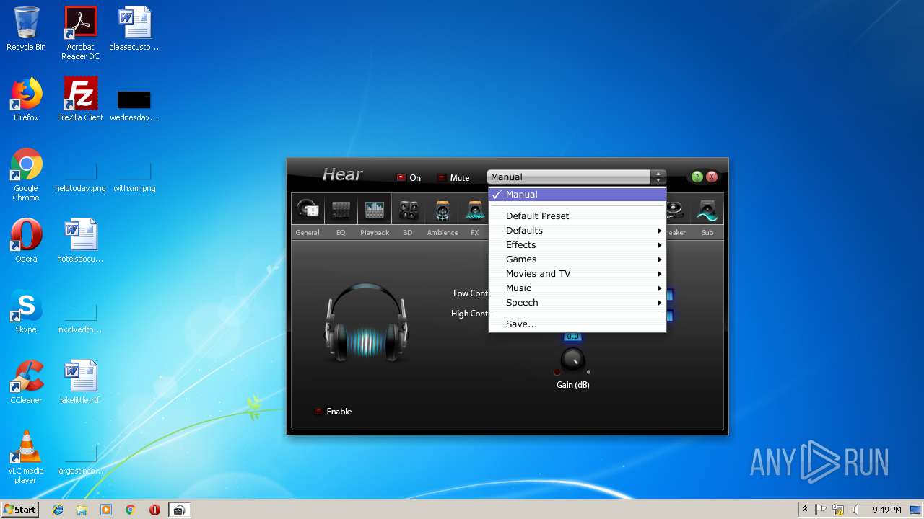The width and height of the screenshot is (924, 519).
Task: Select the withxml.png file
Action: coord(134,178)
